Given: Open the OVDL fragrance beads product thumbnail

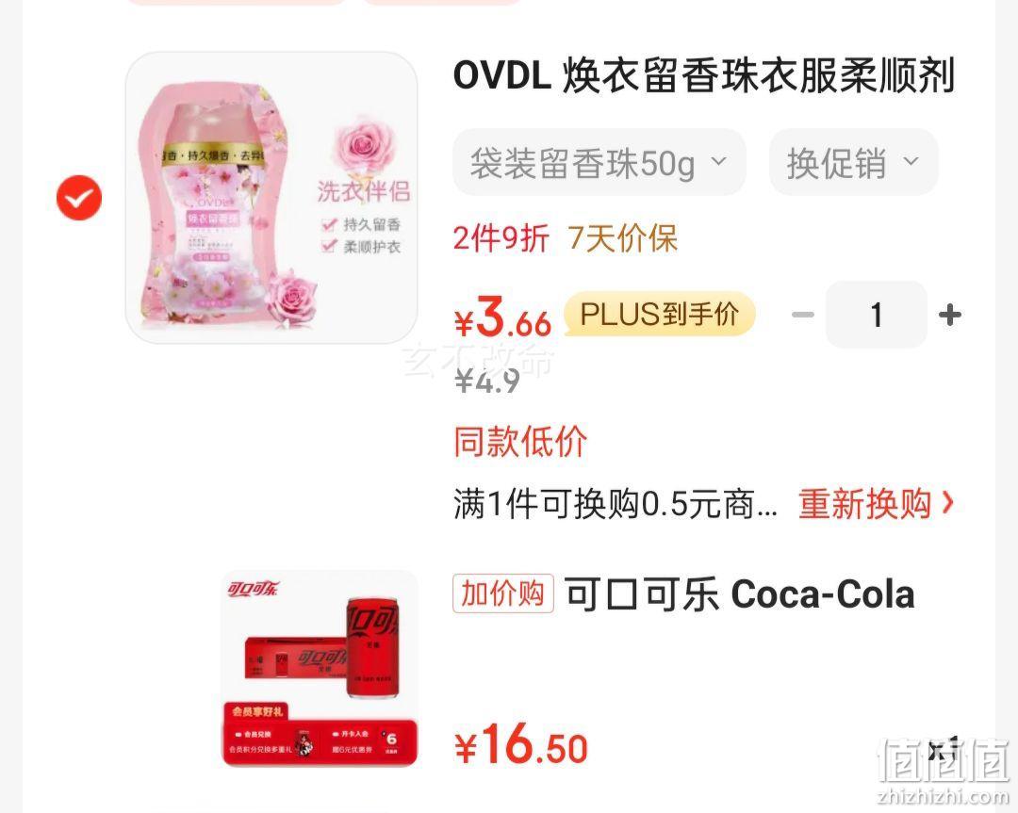Looking at the screenshot, I should (271, 197).
